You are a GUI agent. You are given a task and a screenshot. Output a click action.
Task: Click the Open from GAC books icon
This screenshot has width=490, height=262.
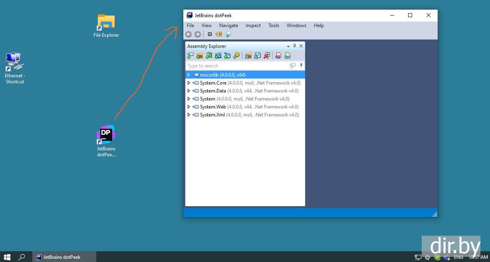tap(209, 55)
